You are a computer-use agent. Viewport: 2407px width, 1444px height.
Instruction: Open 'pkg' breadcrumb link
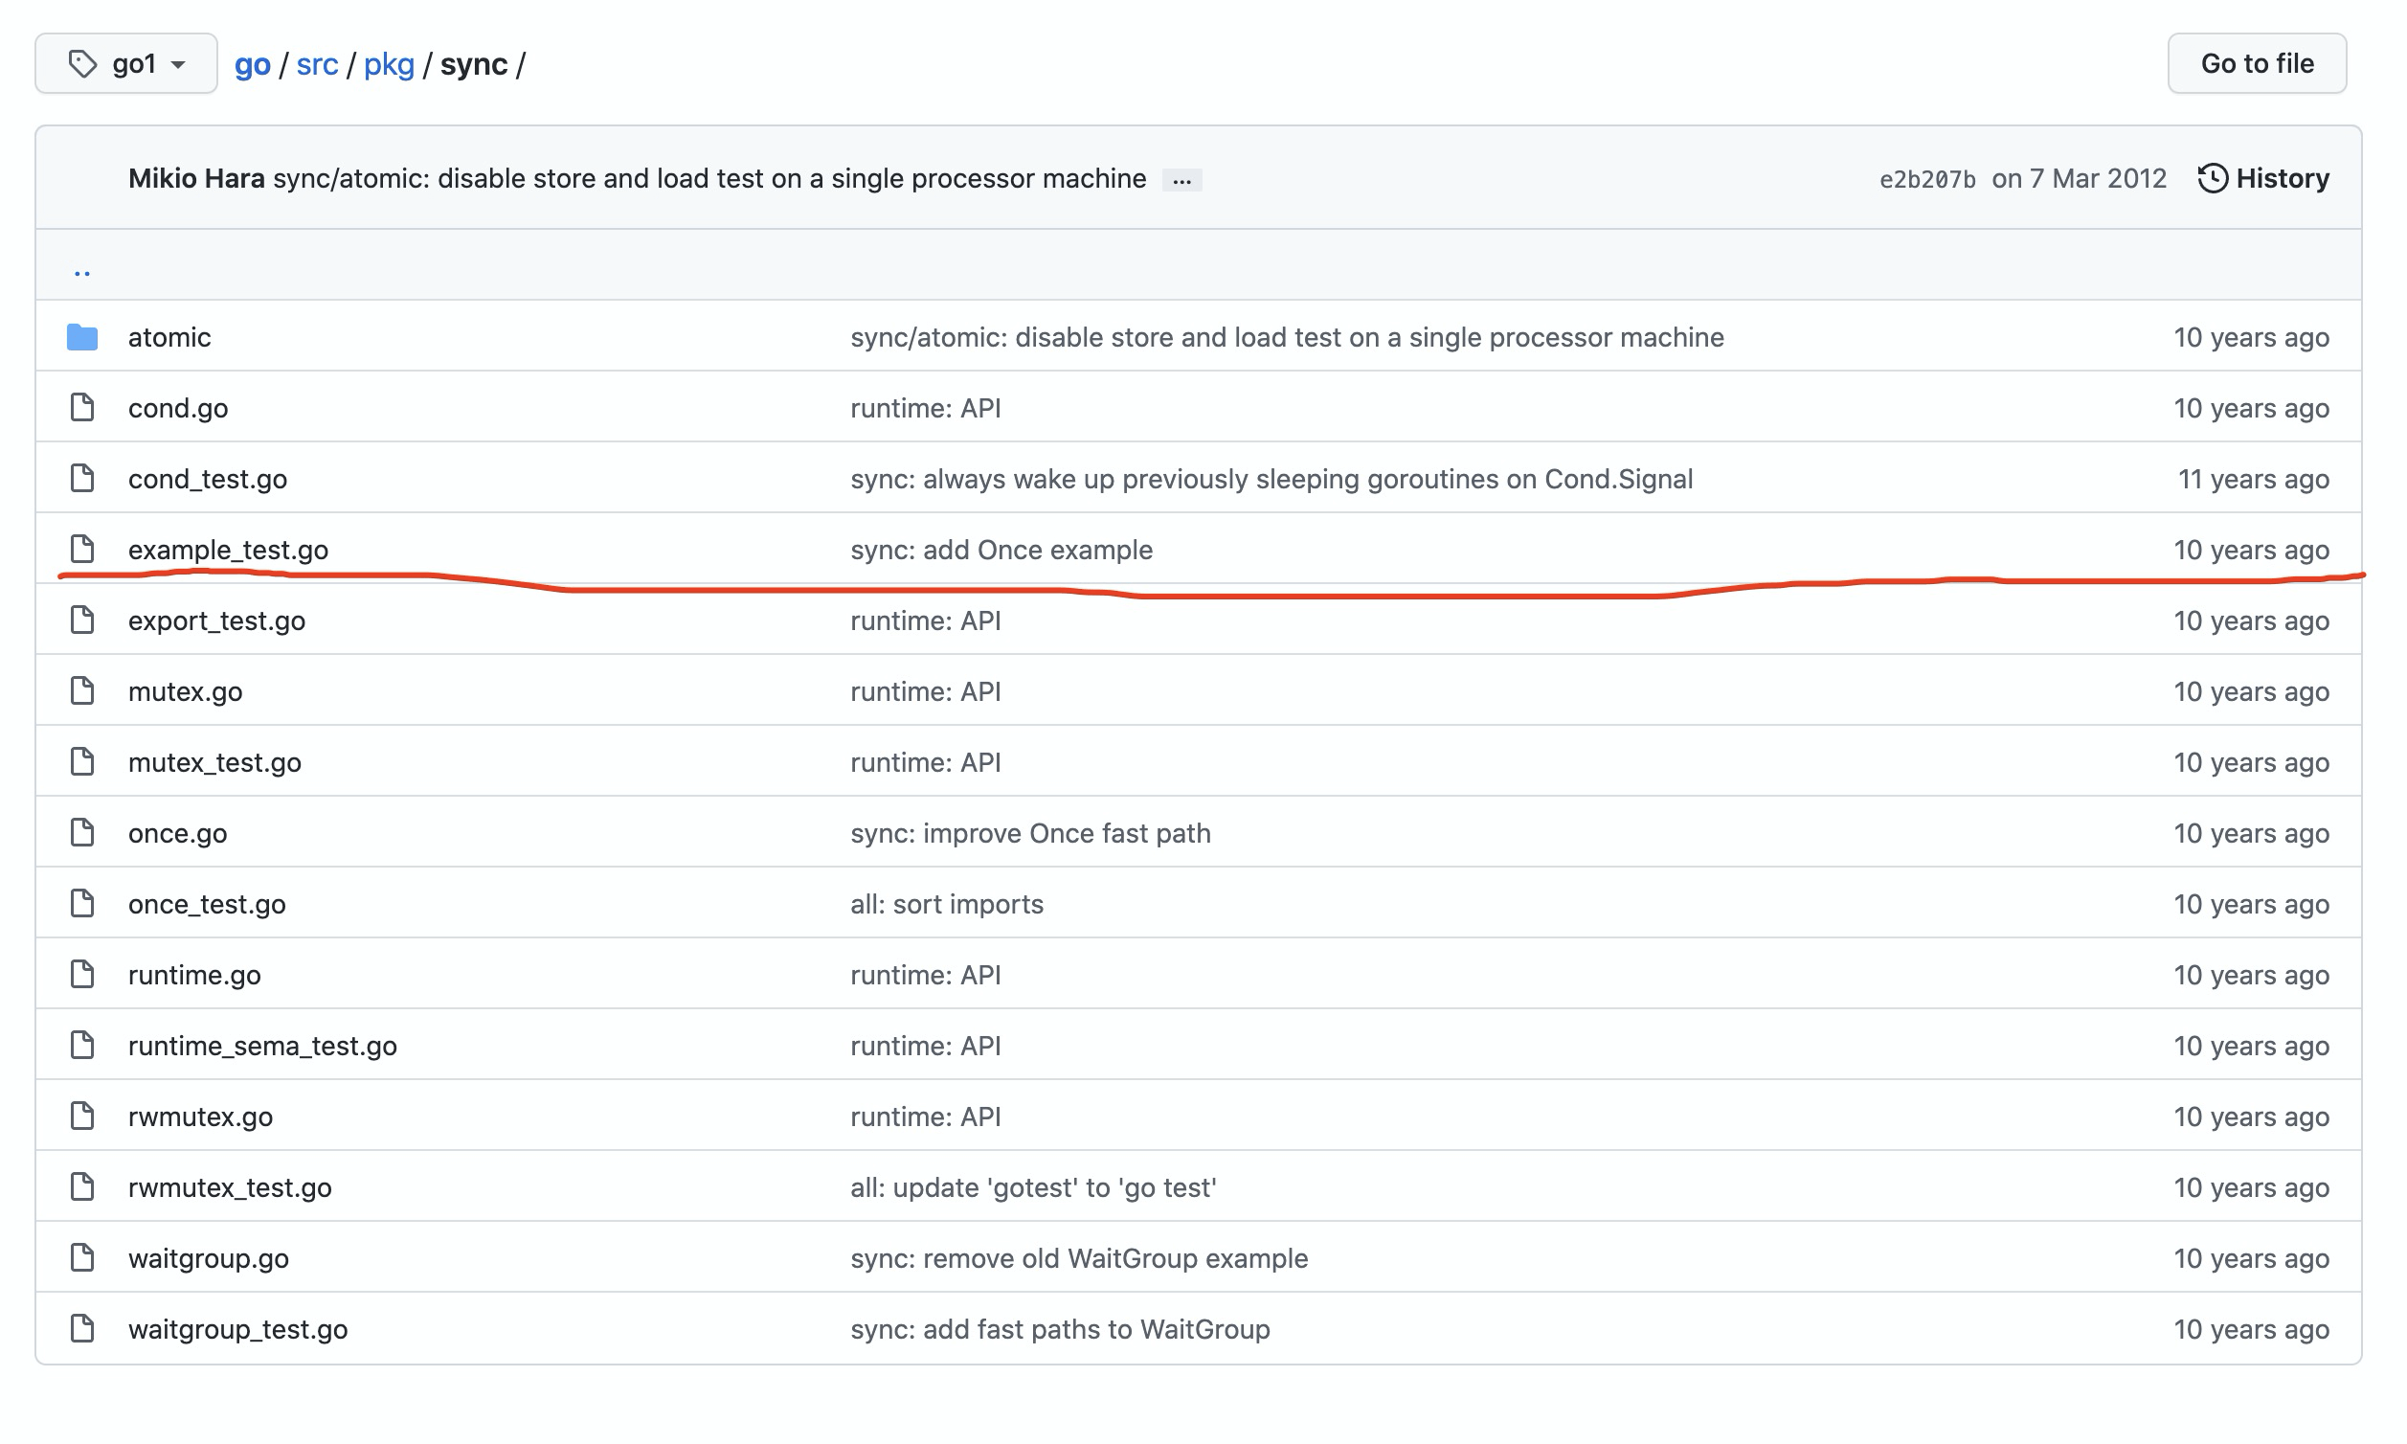(388, 64)
